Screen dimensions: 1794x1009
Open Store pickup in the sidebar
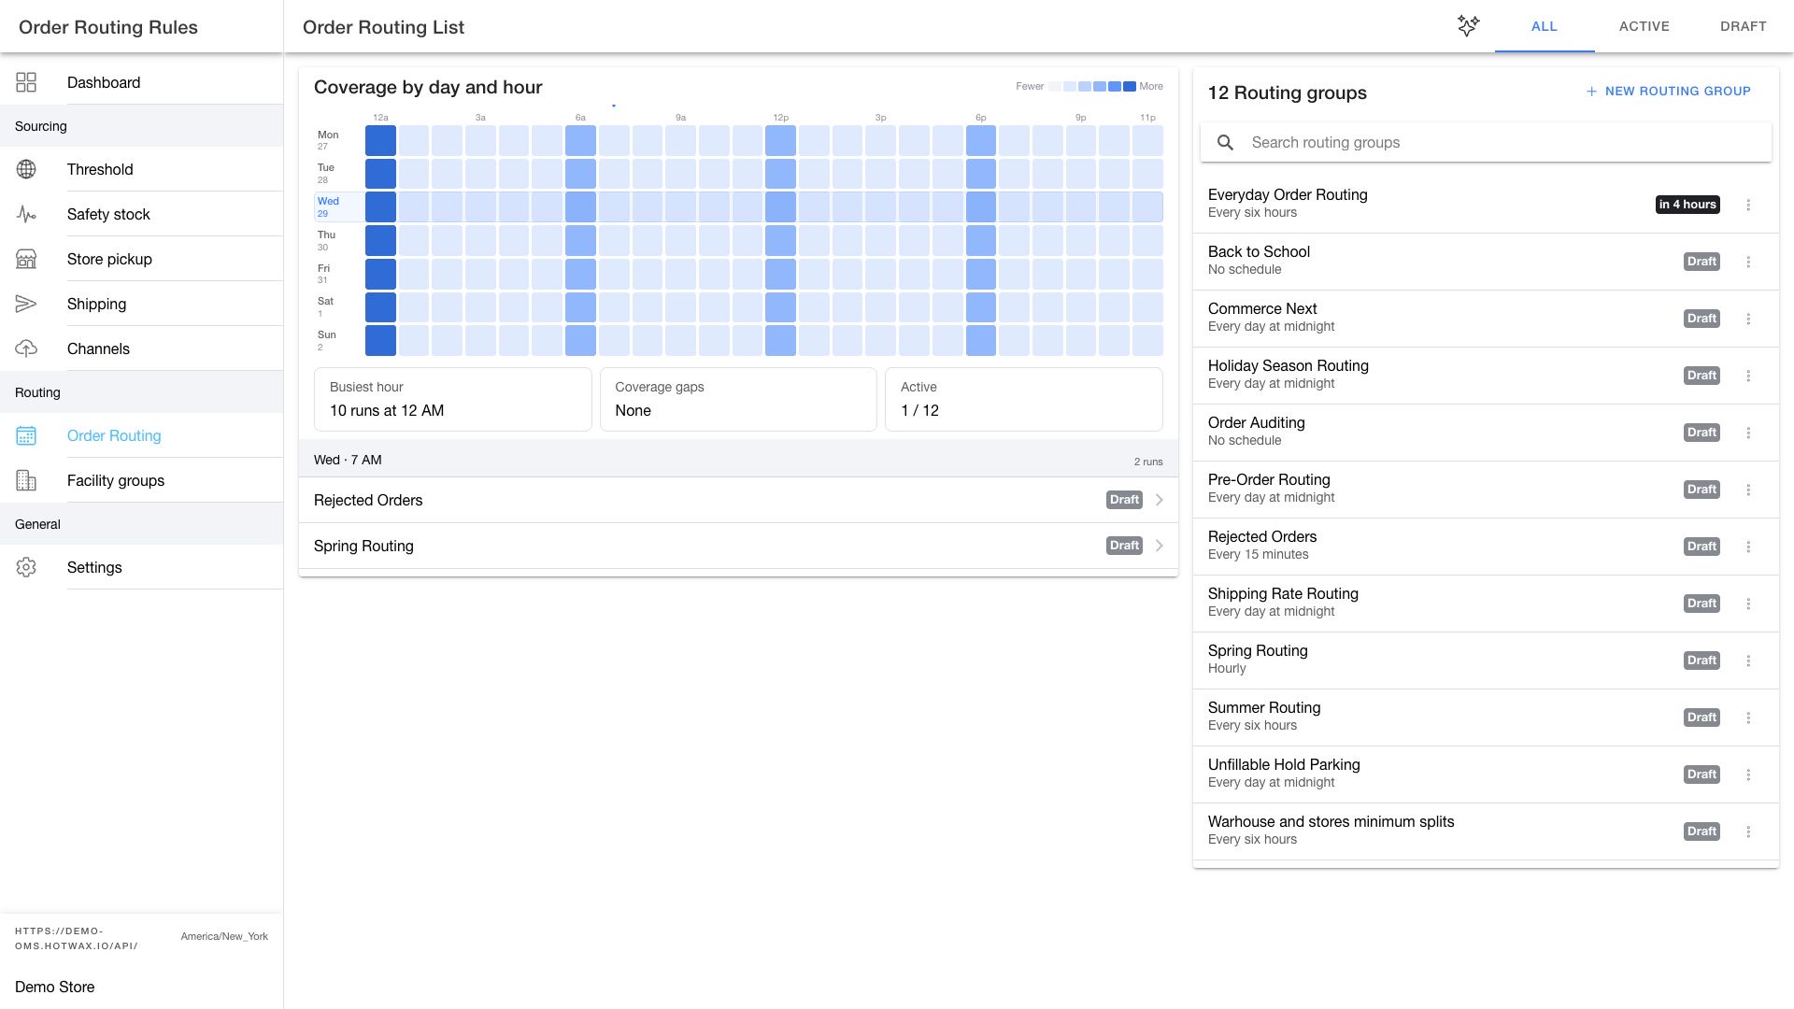(141, 259)
